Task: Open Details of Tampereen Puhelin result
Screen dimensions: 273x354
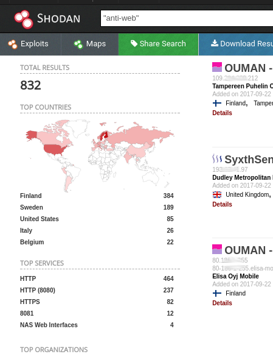Action: pos(222,113)
